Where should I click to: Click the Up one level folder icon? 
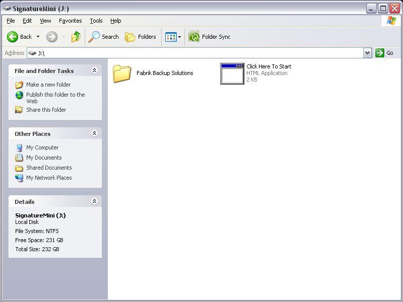(x=76, y=37)
